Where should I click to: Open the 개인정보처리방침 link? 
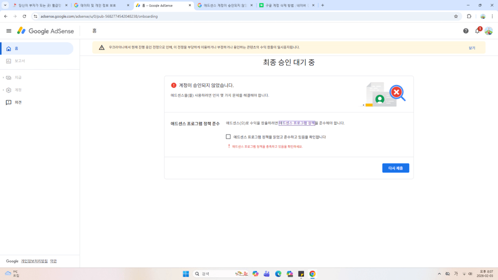click(34, 261)
